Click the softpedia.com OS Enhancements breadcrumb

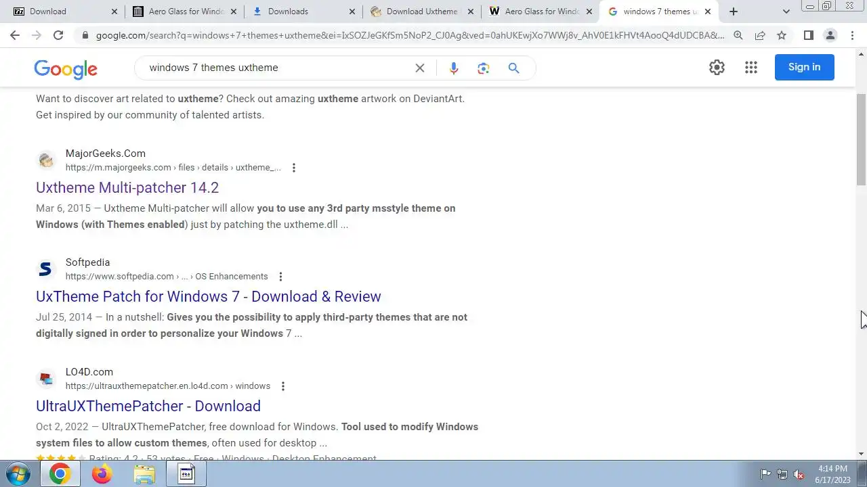[x=167, y=277]
